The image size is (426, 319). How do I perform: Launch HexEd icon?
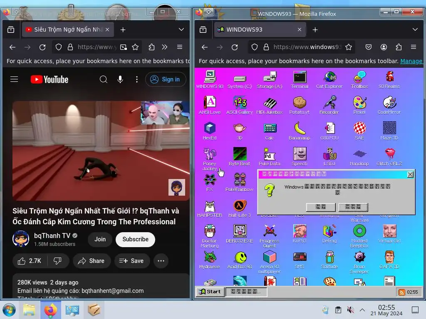click(210, 131)
